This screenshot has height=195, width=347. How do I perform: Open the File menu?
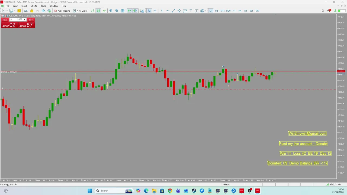pyautogui.click(x=7, y=6)
